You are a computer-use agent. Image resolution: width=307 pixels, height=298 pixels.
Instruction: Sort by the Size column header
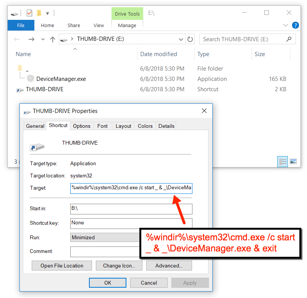point(260,54)
